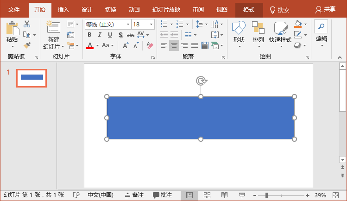Switch to Reading view icon

pos(224,195)
